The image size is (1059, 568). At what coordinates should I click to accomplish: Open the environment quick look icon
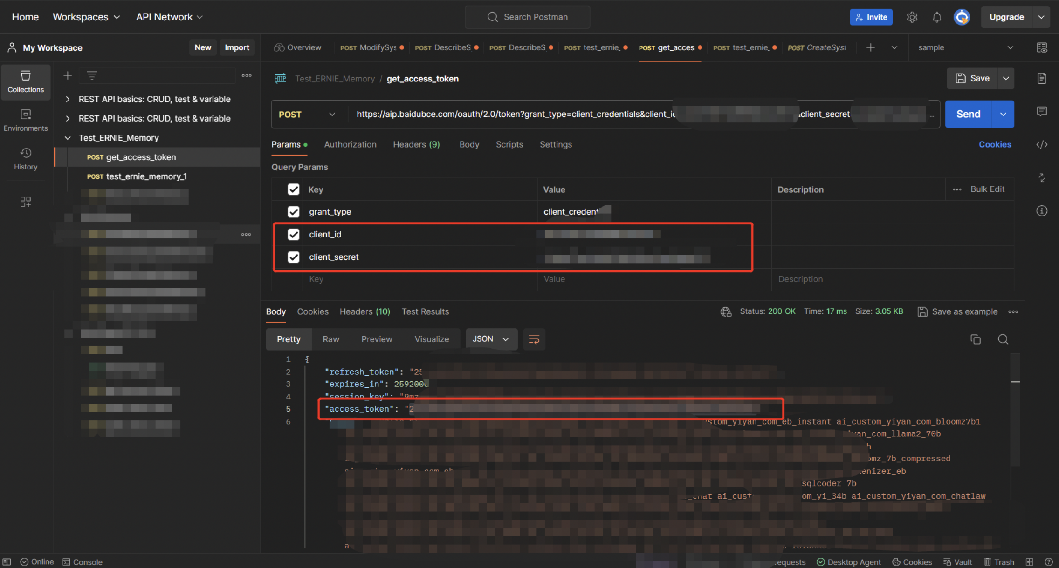pyautogui.click(x=1042, y=47)
